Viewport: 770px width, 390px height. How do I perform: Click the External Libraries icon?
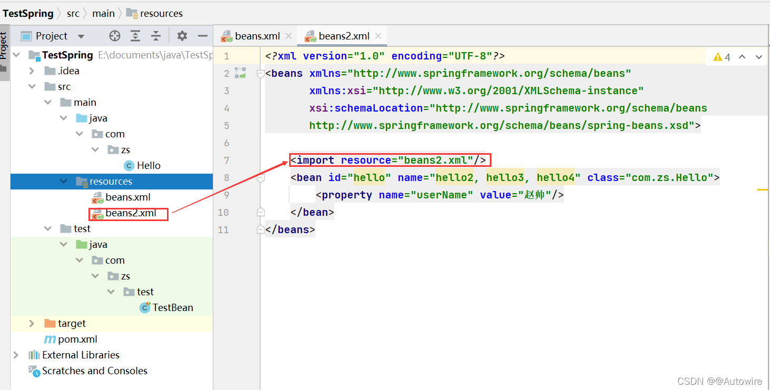click(x=34, y=355)
